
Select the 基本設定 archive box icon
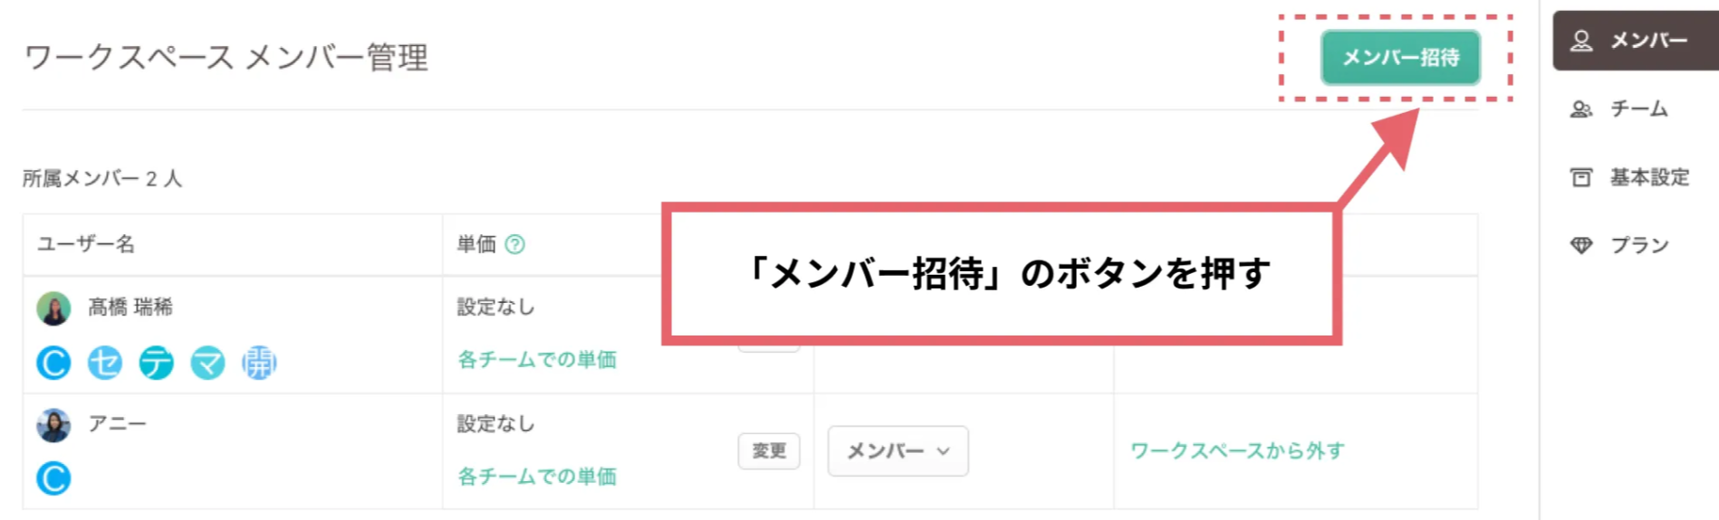coord(1581,177)
